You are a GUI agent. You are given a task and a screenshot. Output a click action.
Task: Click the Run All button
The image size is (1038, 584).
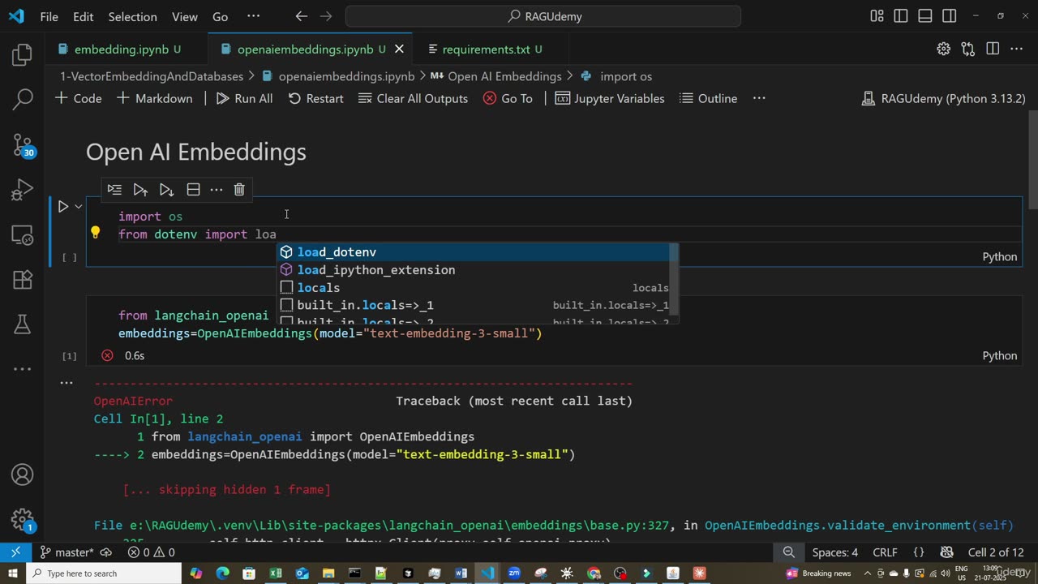click(244, 98)
